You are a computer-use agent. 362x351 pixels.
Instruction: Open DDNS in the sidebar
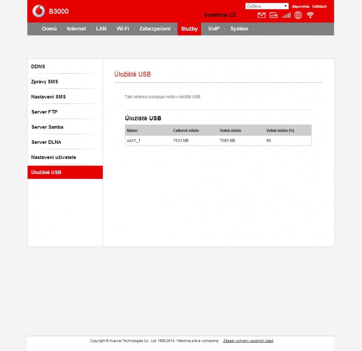click(38, 67)
